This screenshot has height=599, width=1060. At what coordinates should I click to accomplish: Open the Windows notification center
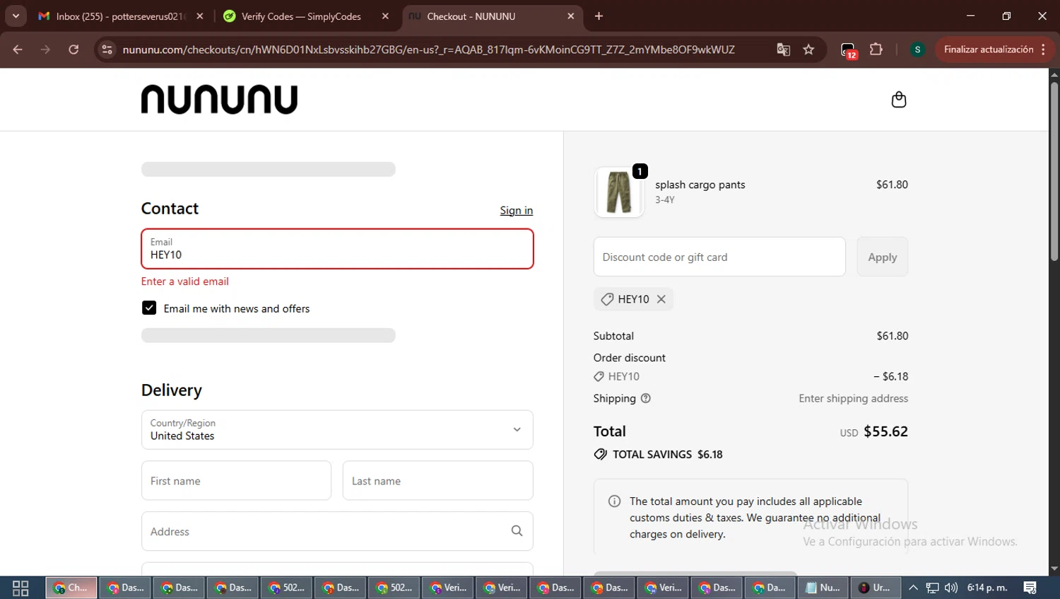tap(1030, 588)
